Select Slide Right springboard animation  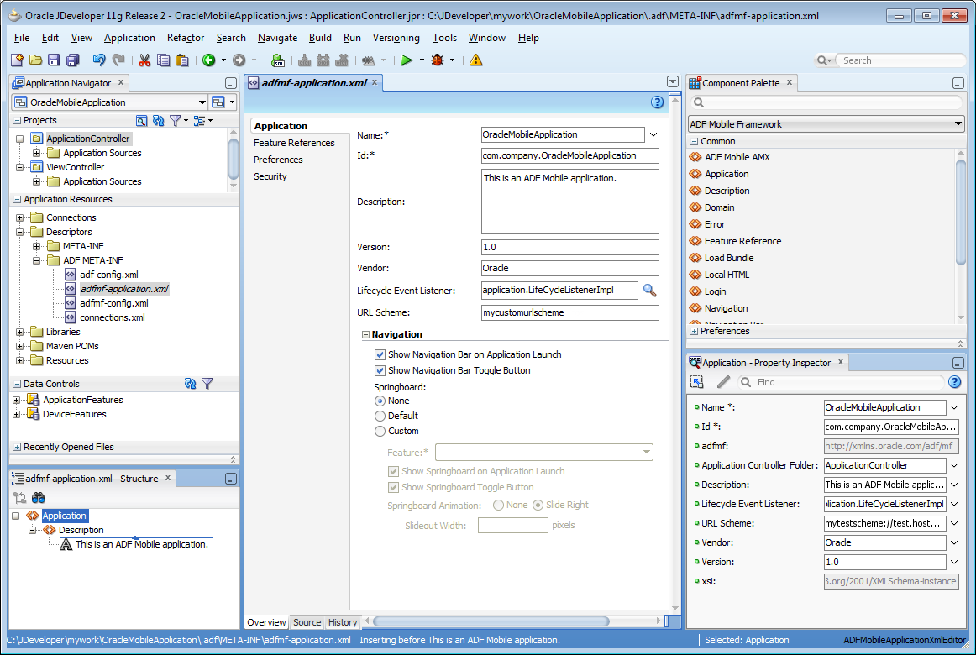tap(538, 505)
